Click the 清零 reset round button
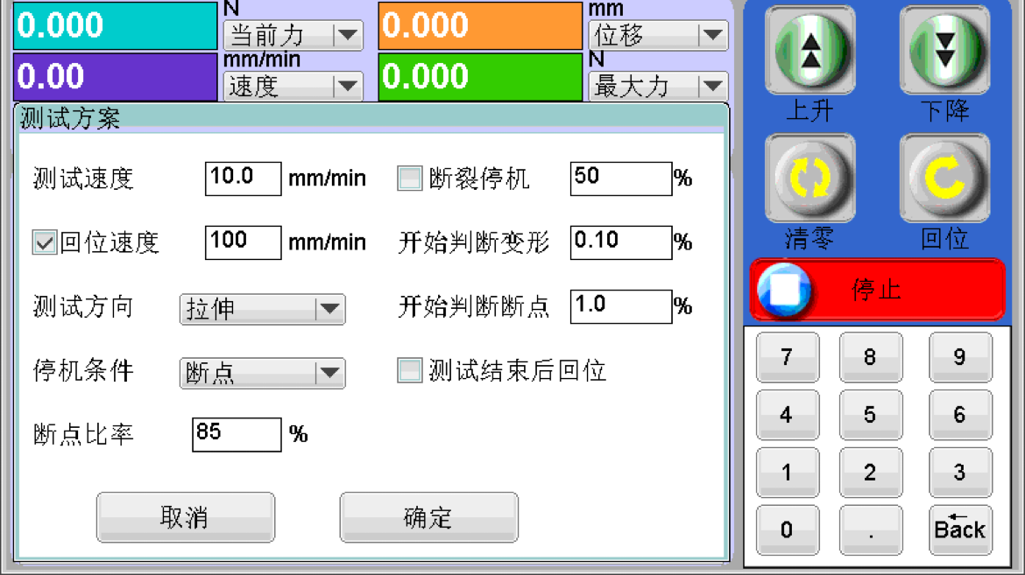The image size is (1025, 575). click(810, 178)
